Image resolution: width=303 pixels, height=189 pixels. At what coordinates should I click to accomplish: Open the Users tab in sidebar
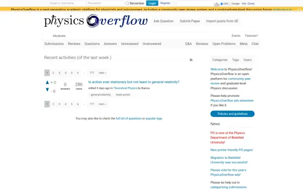(x=247, y=60)
